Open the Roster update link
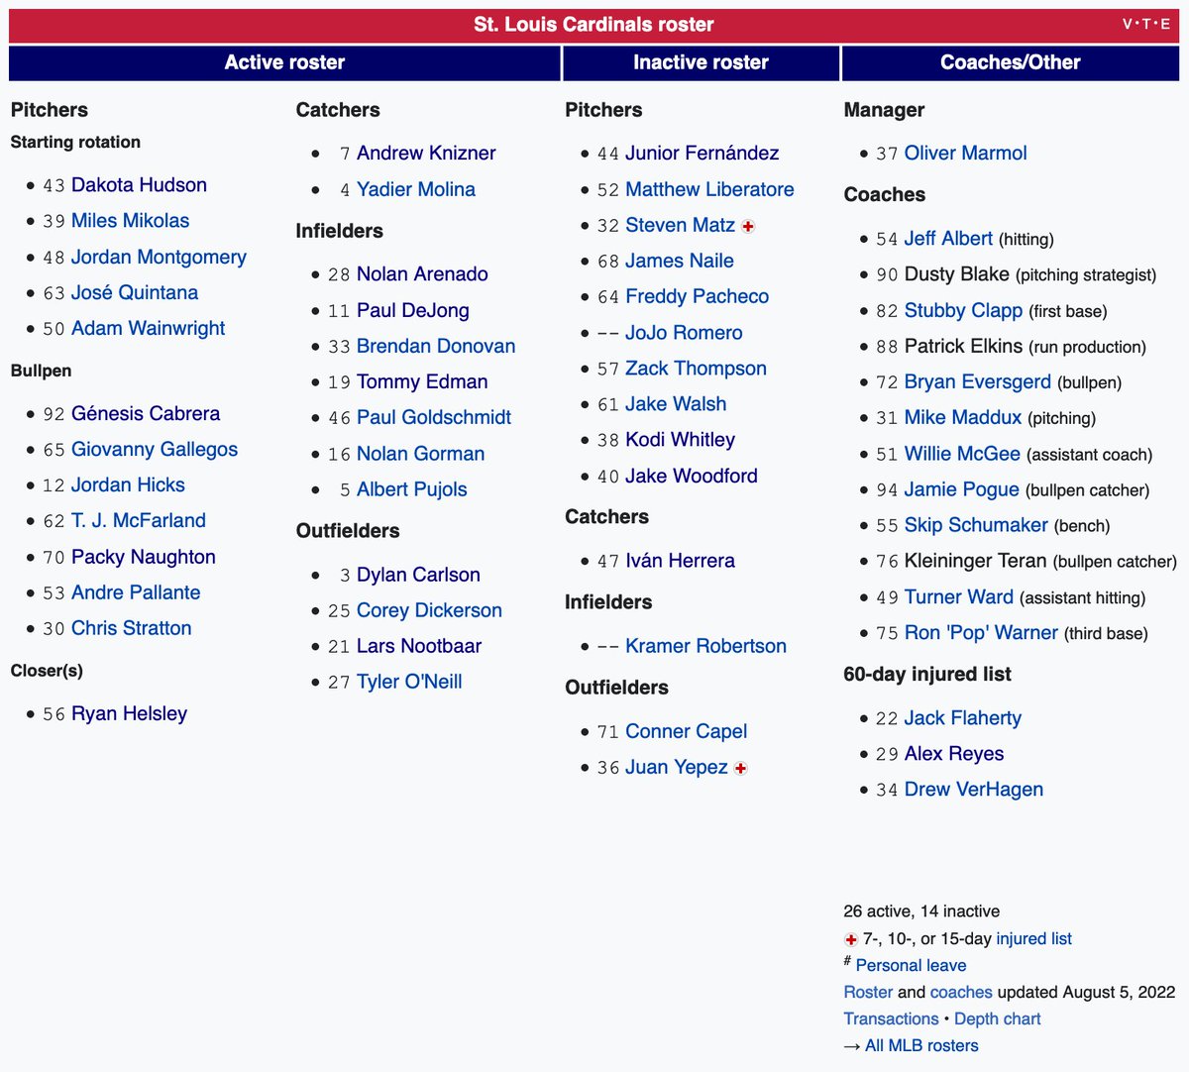The image size is (1189, 1072). (x=868, y=993)
